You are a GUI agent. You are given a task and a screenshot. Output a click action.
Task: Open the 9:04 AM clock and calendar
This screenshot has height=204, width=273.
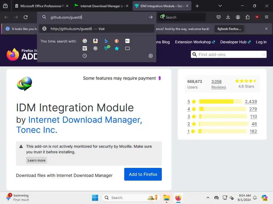244,198
